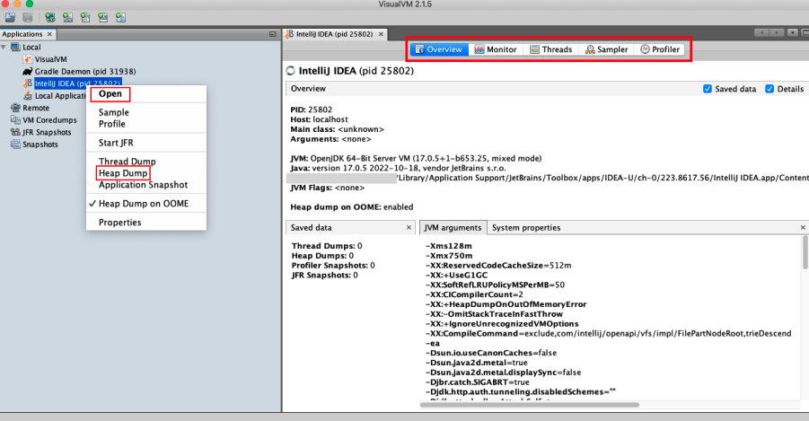
Task: Click the Thread Dumps: 0 entry
Action: click(327, 246)
